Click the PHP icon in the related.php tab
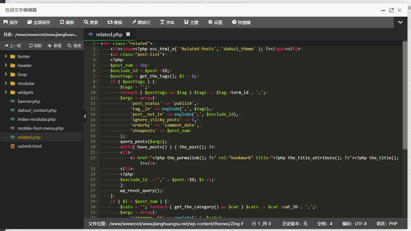 [x=91, y=34]
